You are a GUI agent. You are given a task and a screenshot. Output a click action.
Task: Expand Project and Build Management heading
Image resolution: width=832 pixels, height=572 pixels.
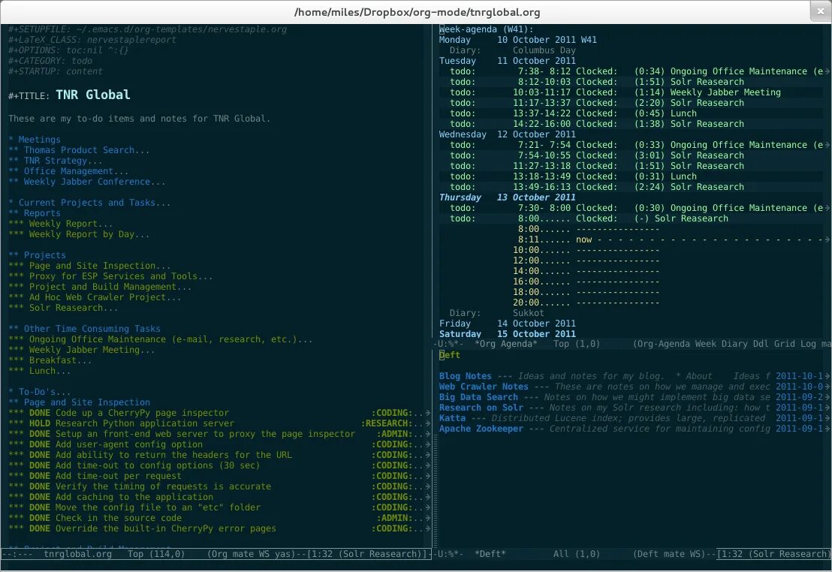click(x=101, y=287)
